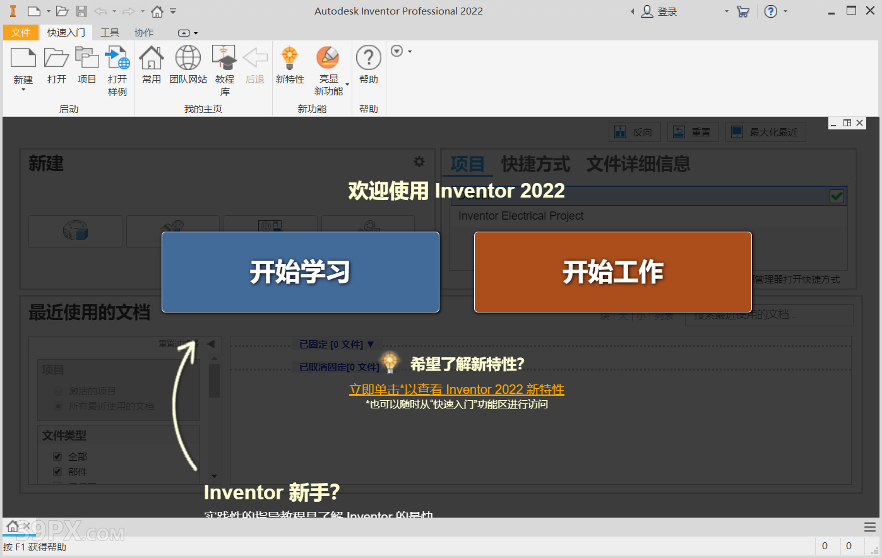The height and width of the screenshot is (558, 882).
Task: Click the 团队网站 globe ribbon icon
Action: tap(188, 57)
